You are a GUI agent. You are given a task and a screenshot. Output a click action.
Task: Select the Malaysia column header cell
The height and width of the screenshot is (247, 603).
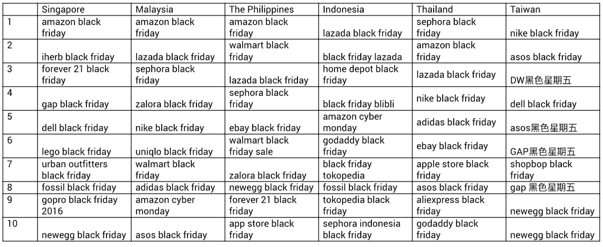pyautogui.click(x=179, y=10)
